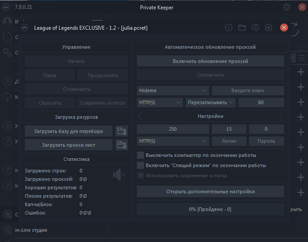
Task: Click the Введите ключ input field
Action: click(248, 90)
